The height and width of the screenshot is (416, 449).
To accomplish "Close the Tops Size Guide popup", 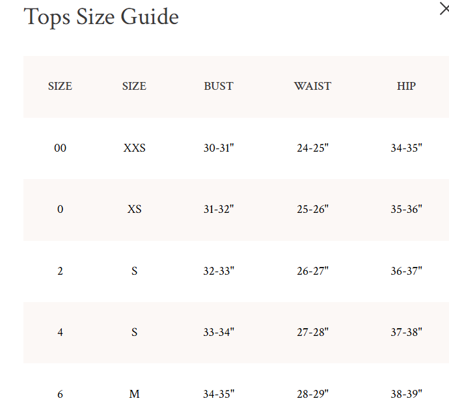I will coord(444,9).
